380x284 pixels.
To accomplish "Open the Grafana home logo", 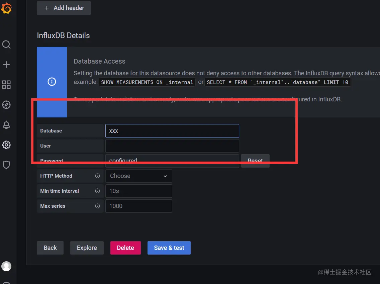I will [6, 8].
